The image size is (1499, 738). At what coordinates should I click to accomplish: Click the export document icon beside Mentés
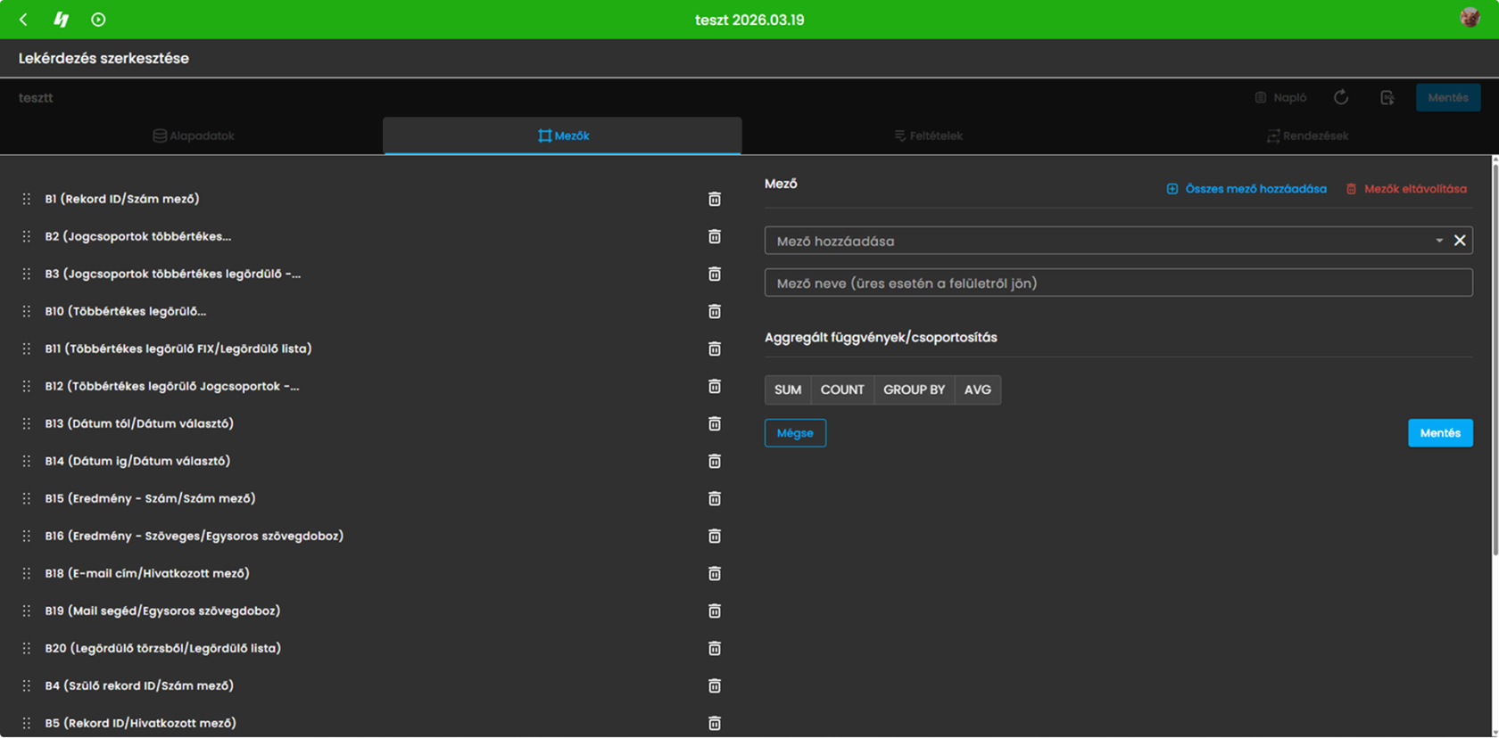[1387, 97]
